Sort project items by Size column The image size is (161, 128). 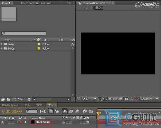(61, 40)
